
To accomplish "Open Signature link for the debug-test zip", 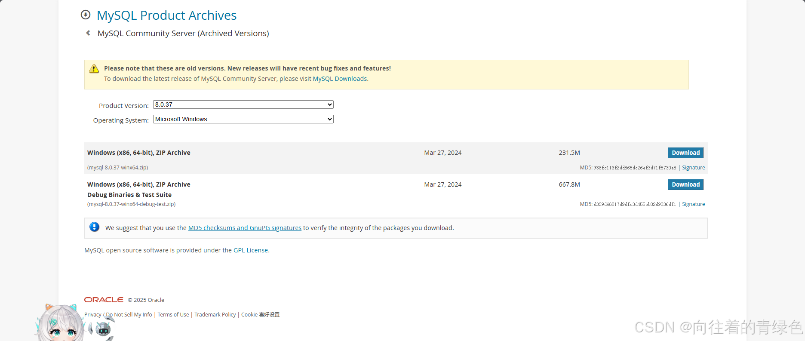I will (x=693, y=204).
